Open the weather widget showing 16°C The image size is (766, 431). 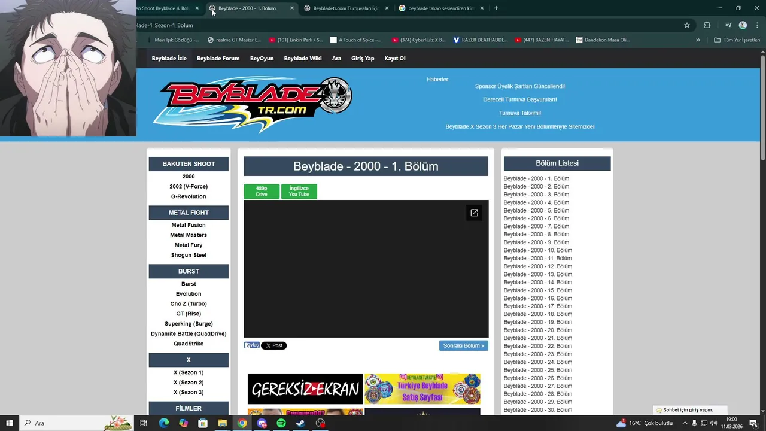645,423
